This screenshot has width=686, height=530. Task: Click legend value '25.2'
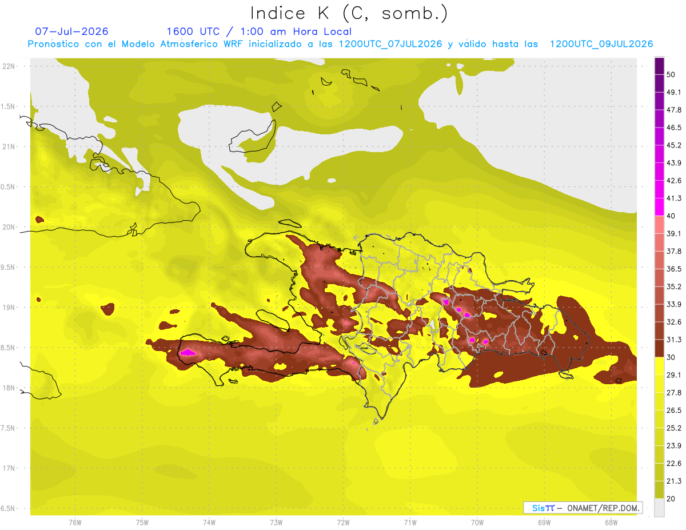point(674,428)
